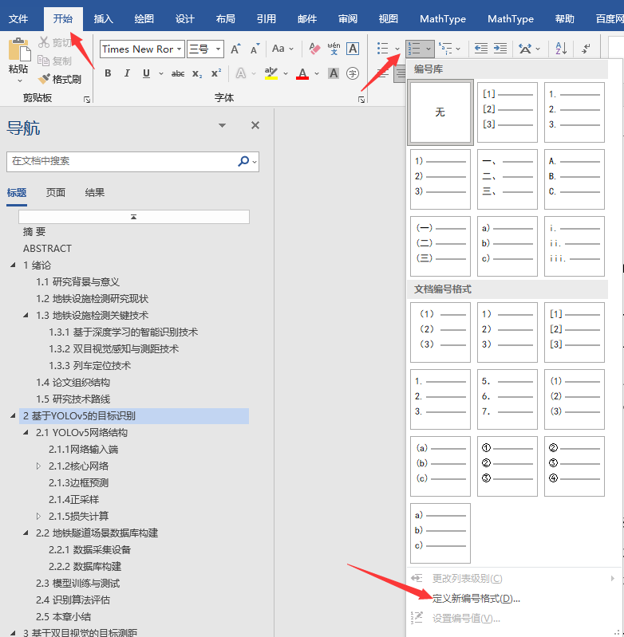Image resolution: width=624 pixels, height=637 pixels.
Task: Apply red font color
Action: click(302, 73)
